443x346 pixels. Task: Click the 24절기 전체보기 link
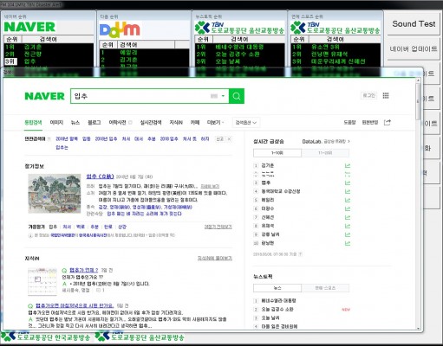[x=218, y=227]
